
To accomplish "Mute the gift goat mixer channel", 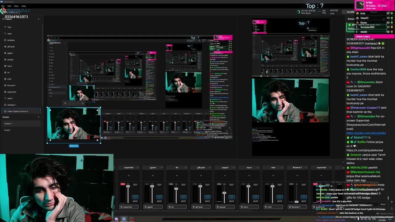I will (x=207, y=201).
